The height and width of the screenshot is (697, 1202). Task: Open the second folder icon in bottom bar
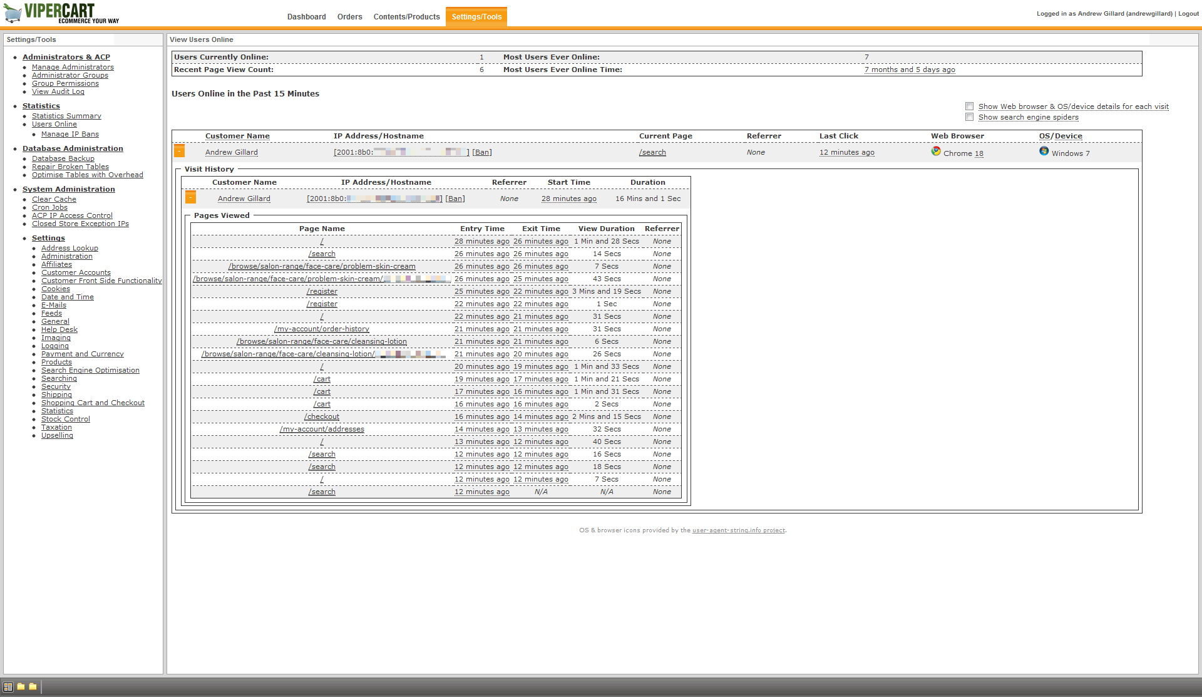pyautogui.click(x=33, y=687)
